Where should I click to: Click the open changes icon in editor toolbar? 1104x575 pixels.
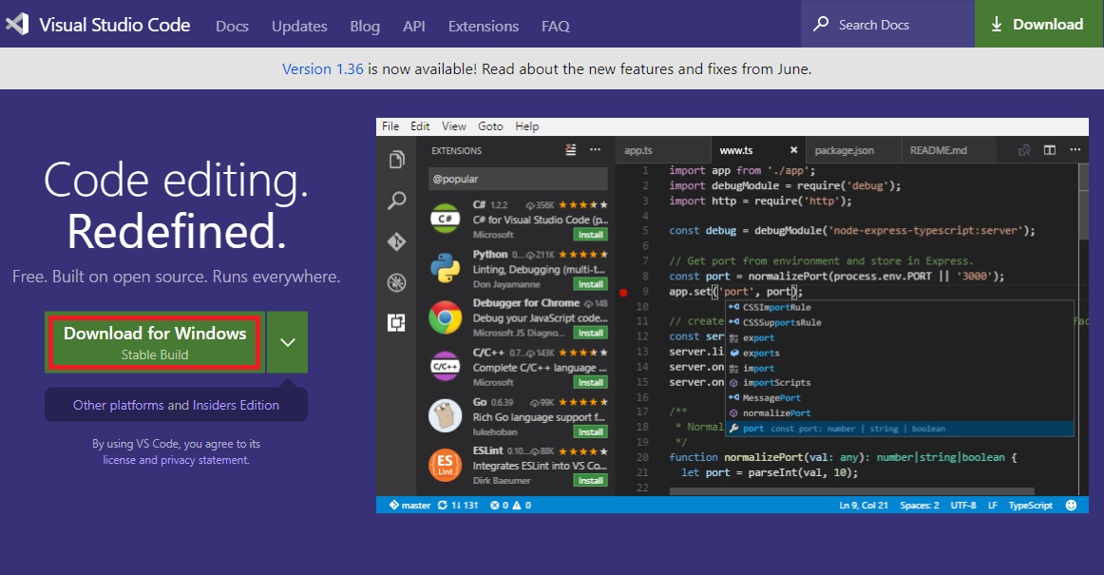coord(1024,150)
